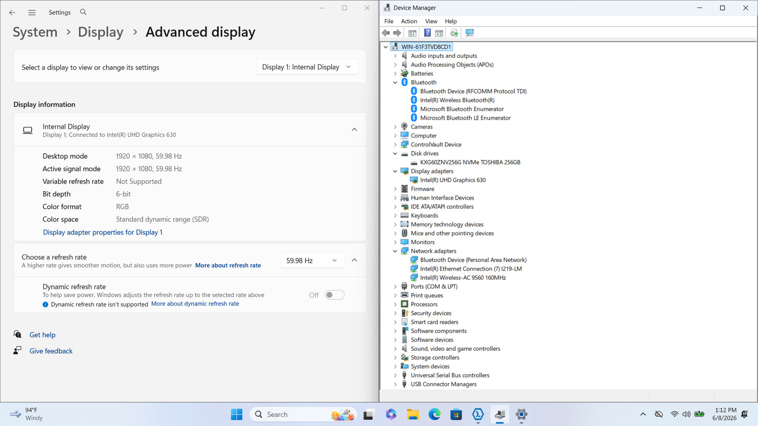The width and height of the screenshot is (758, 426).
Task: Collapse the Network adapters tree node
Action: click(x=395, y=251)
